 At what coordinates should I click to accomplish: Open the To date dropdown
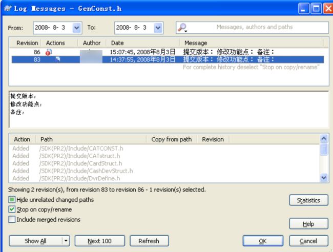(x=158, y=28)
